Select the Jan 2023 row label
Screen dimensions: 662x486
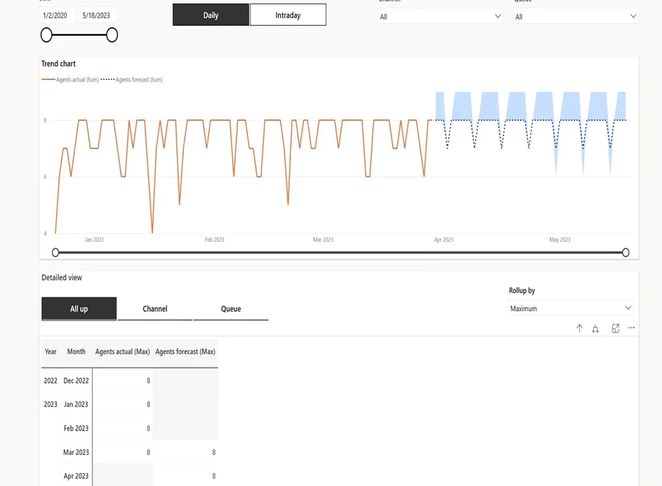76,404
